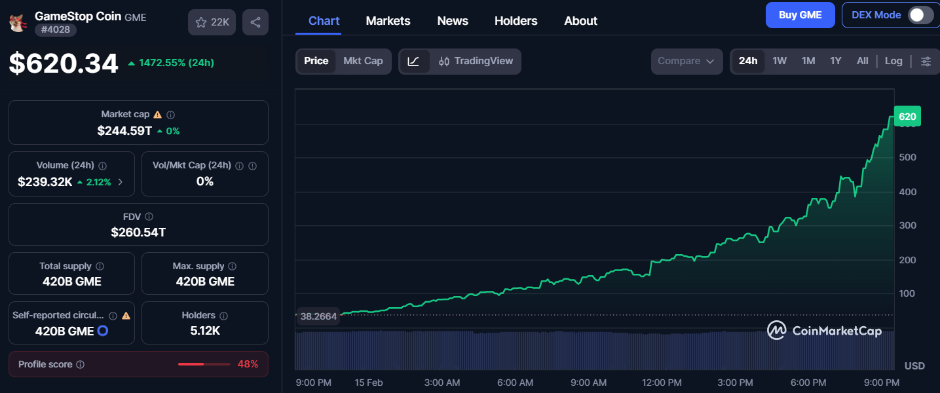Image resolution: width=940 pixels, height=393 pixels.
Task: Click the #4028 rank badge
Action: point(56,30)
